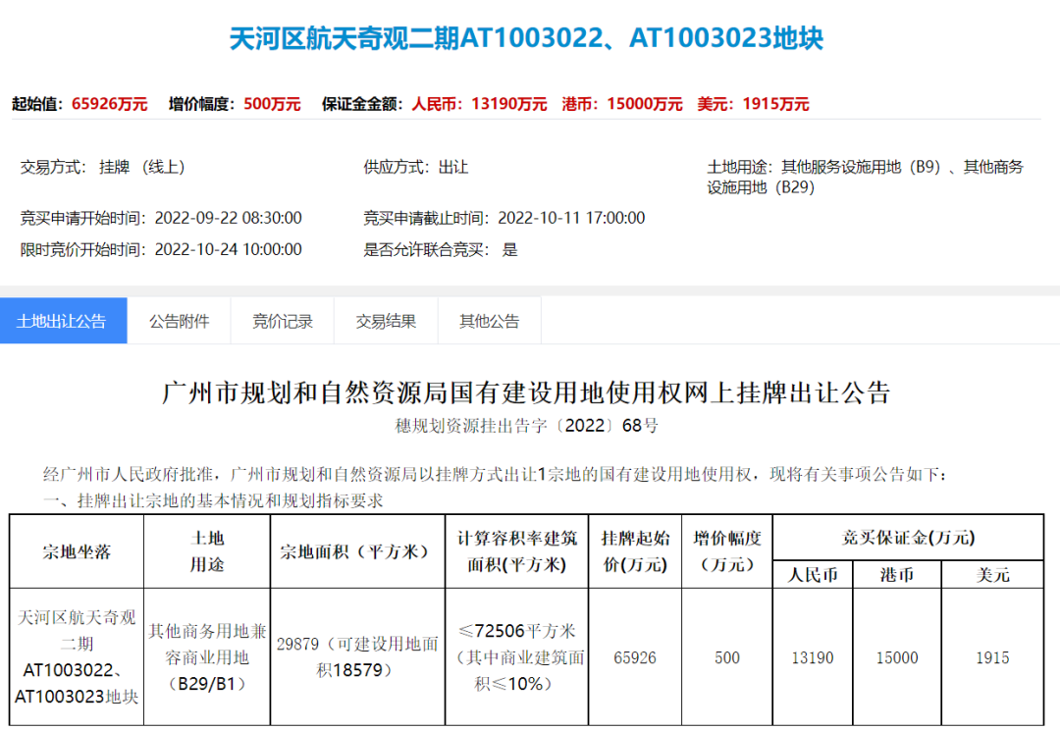This screenshot has height=730, width=1060.
Task: Open the 竞价记录 tab
Action: [282, 321]
